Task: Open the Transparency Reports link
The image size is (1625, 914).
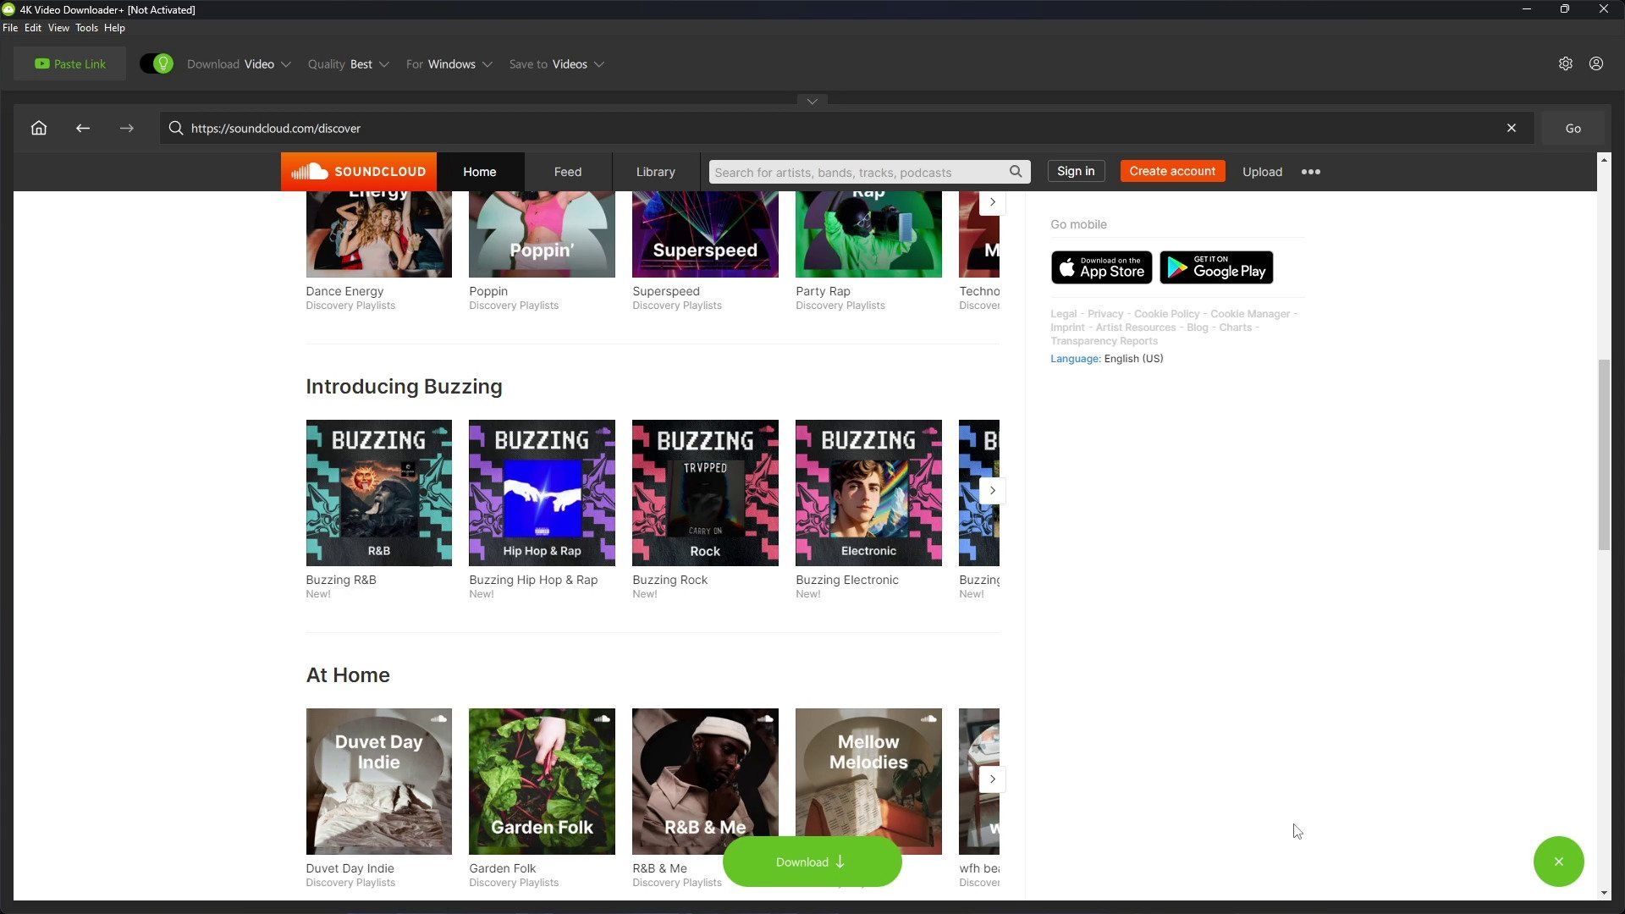Action: pyautogui.click(x=1104, y=341)
